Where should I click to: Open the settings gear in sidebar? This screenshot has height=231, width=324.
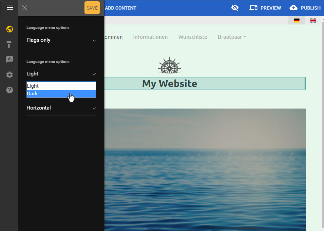[x=10, y=75]
